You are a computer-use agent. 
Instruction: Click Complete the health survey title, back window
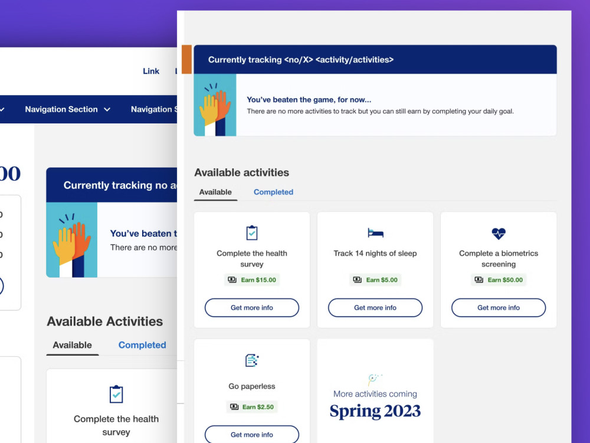[x=116, y=425]
